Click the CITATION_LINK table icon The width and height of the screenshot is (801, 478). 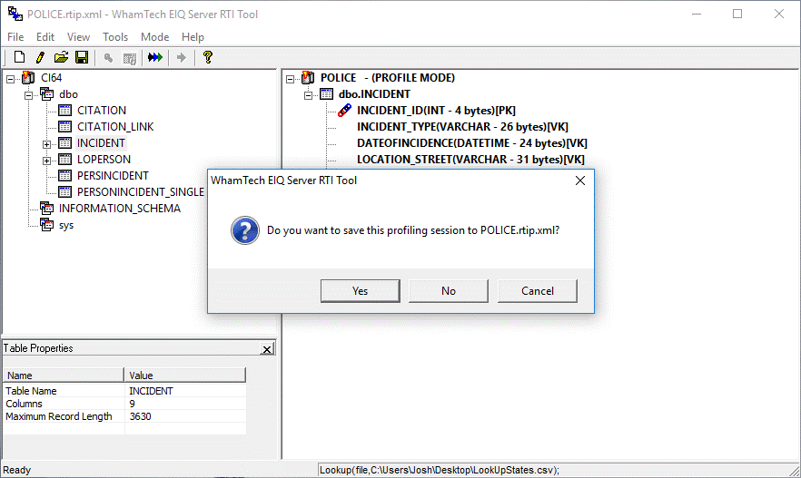pos(64,126)
